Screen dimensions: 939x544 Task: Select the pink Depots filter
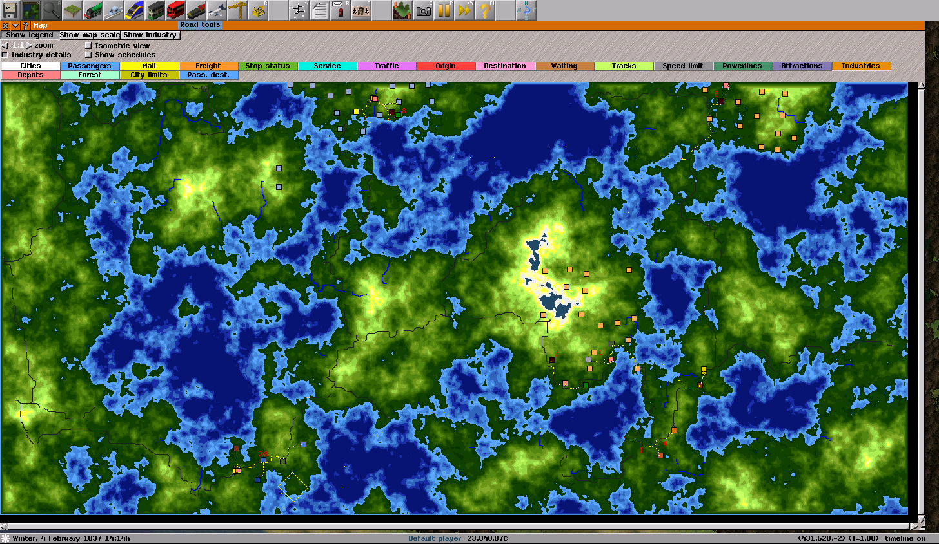coord(30,75)
